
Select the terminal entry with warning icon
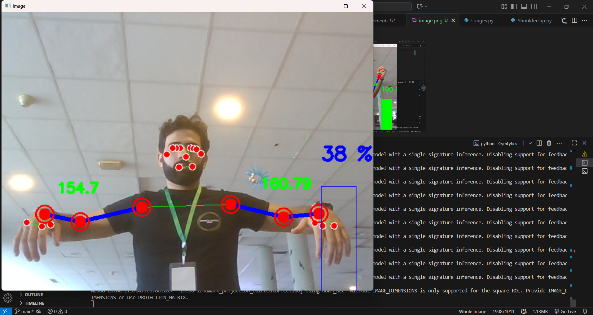[x=585, y=154]
